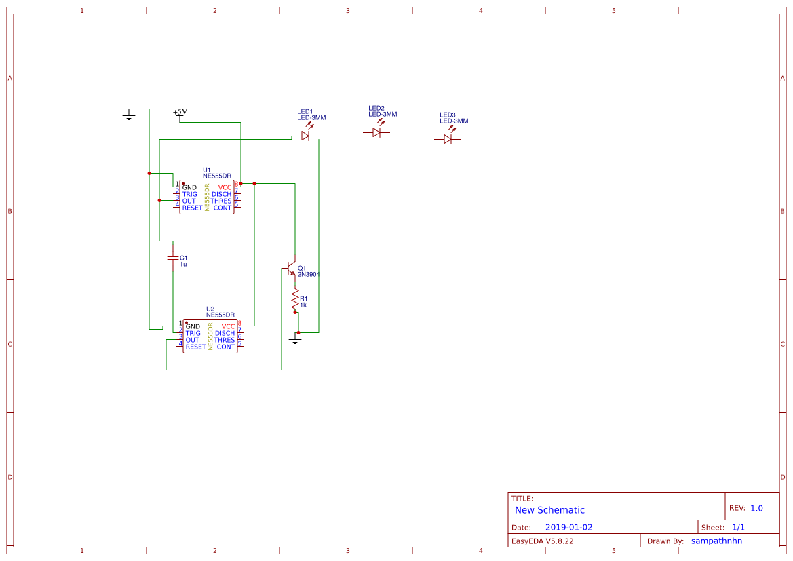Click the CONT pin label on U1

[x=223, y=208]
